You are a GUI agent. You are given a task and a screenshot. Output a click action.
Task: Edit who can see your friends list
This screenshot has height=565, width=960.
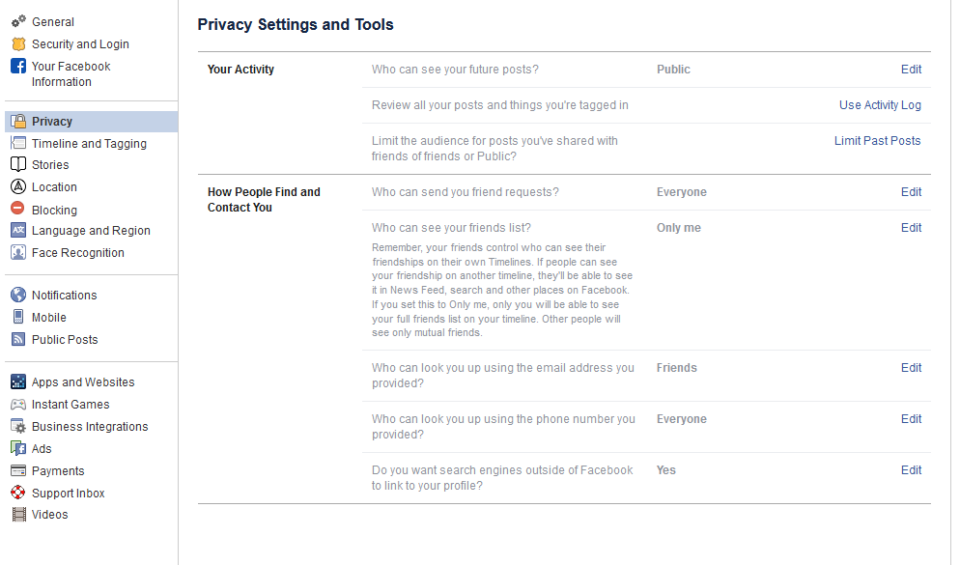point(911,228)
